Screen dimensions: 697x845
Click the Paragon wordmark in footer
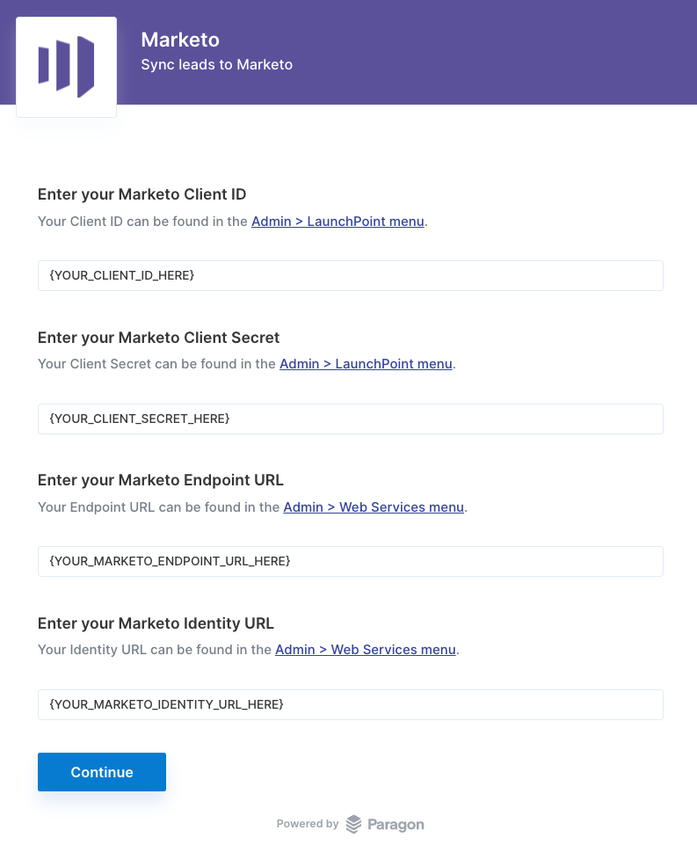[396, 825]
